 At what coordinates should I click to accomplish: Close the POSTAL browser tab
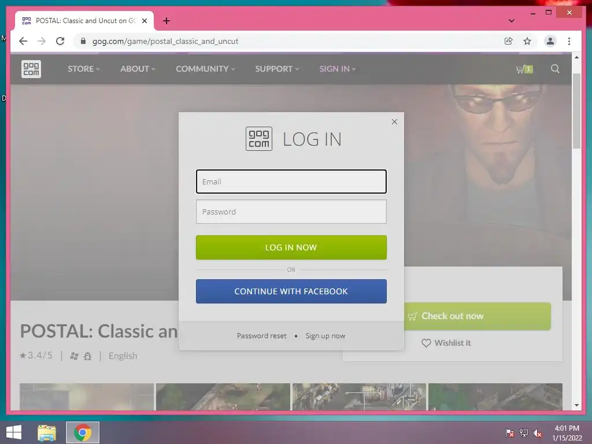tap(144, 21)
